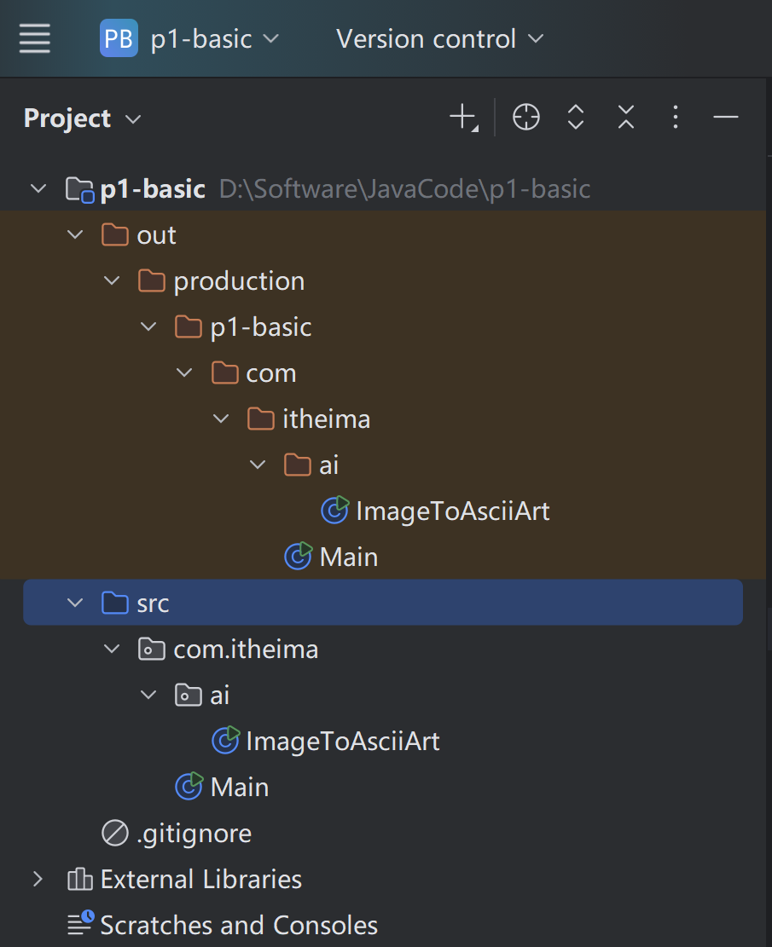Hide the Project tool window
This screenshot has width=772, height=947.
[x=726, y=118]
